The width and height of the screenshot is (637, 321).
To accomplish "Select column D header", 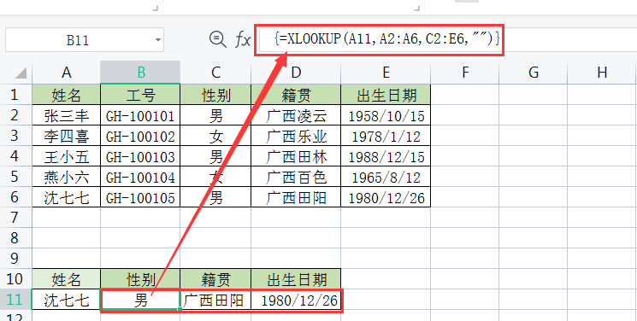I will [x=296, y=73].
